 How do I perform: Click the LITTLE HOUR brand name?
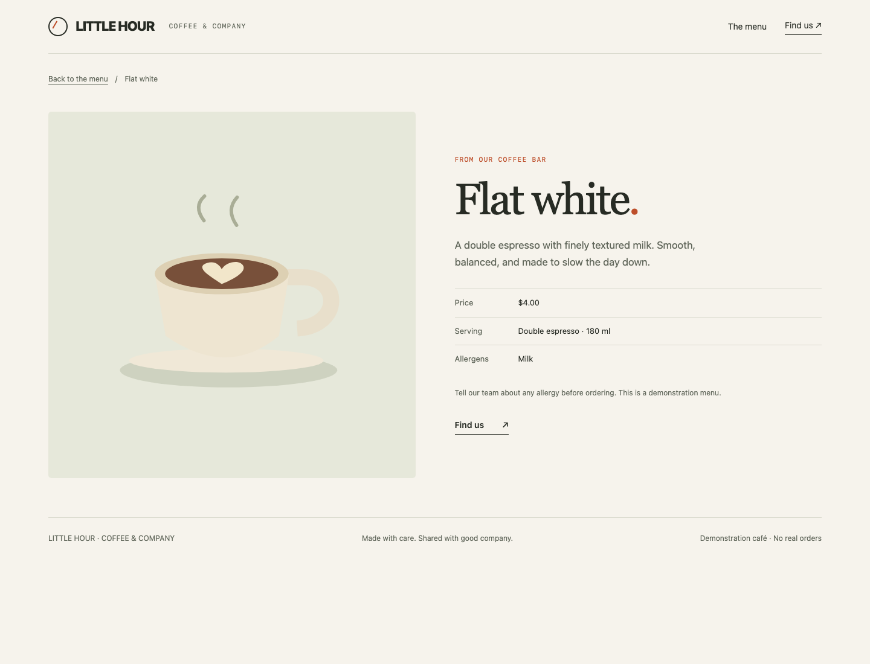115,27
